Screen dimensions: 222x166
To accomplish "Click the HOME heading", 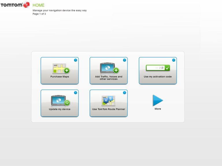I will tap(38, 5).
